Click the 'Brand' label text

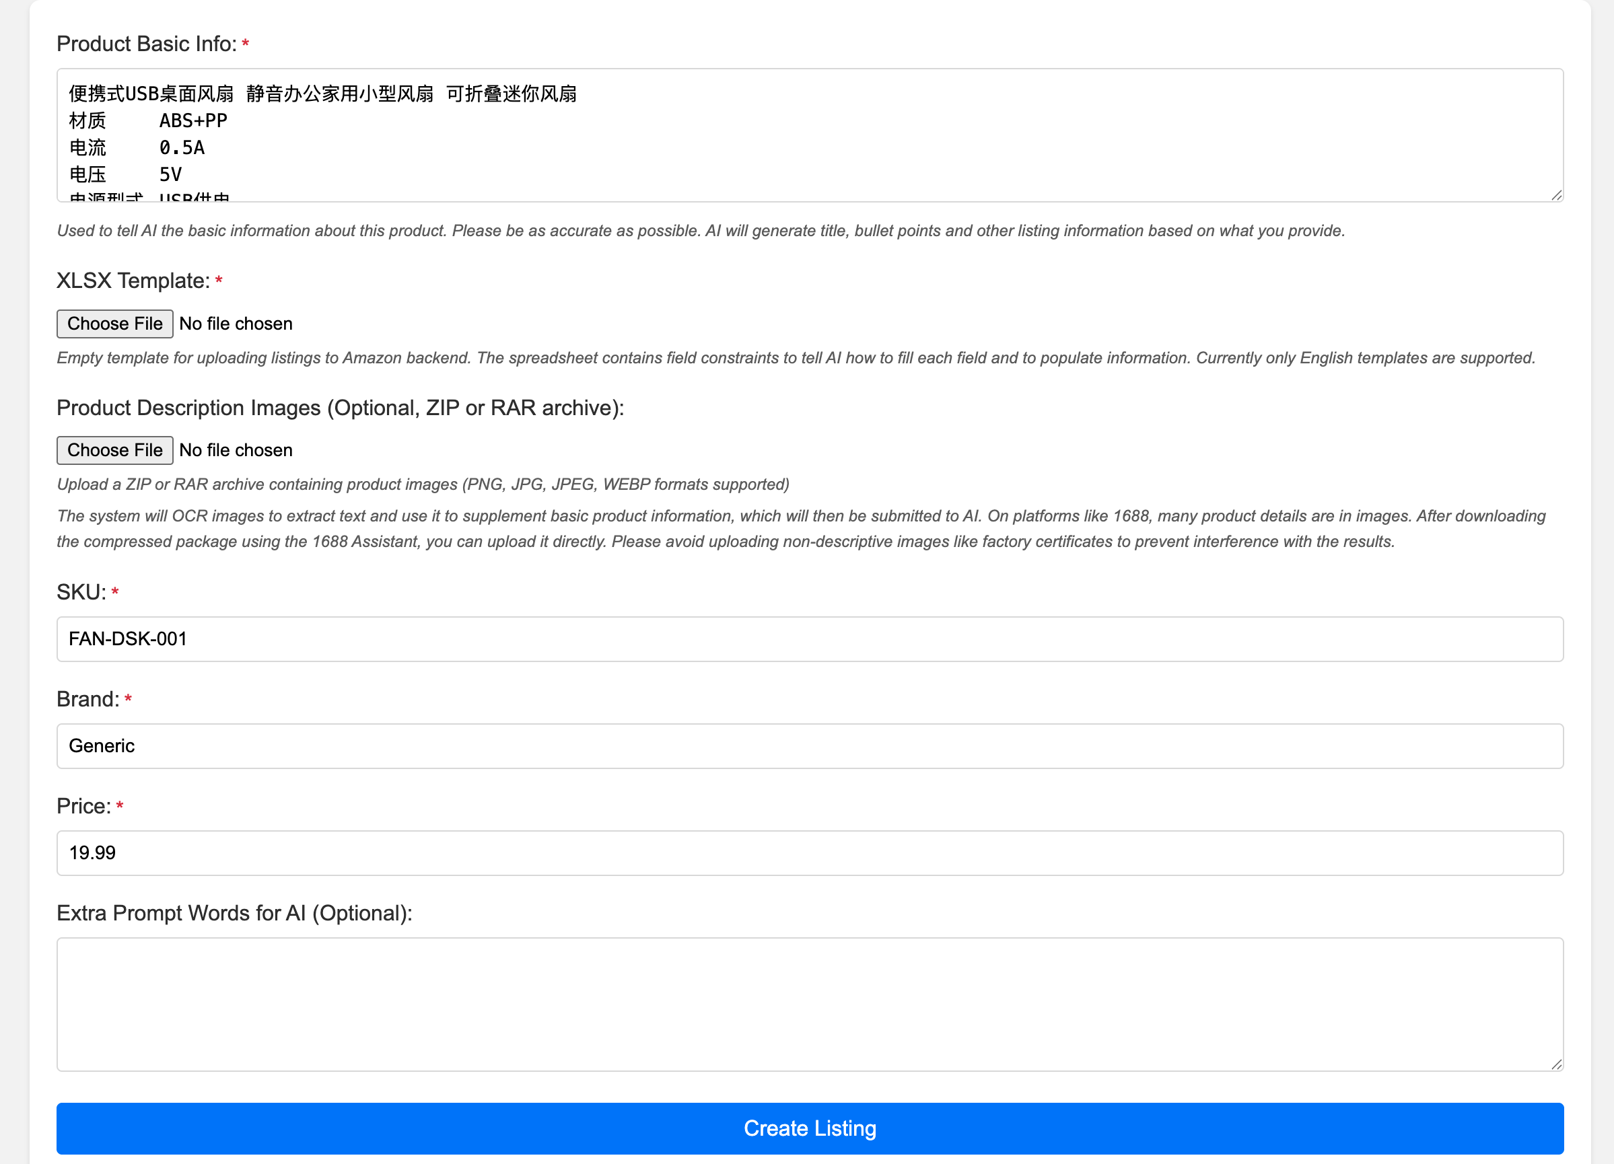point(87,699)
